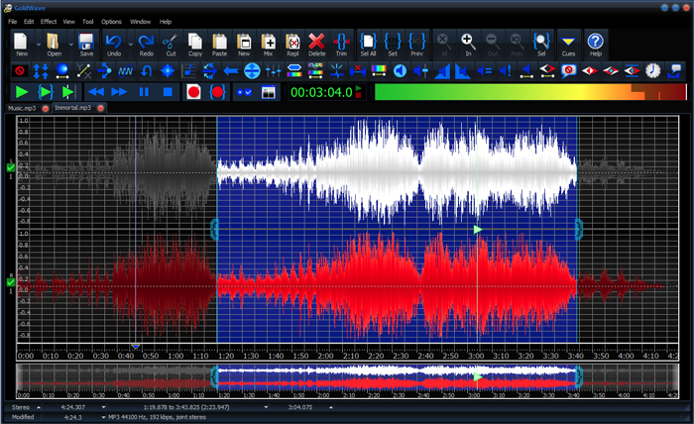Screen dimensions: 694x424
Task: Open an audio file
Action: point(54,45)
